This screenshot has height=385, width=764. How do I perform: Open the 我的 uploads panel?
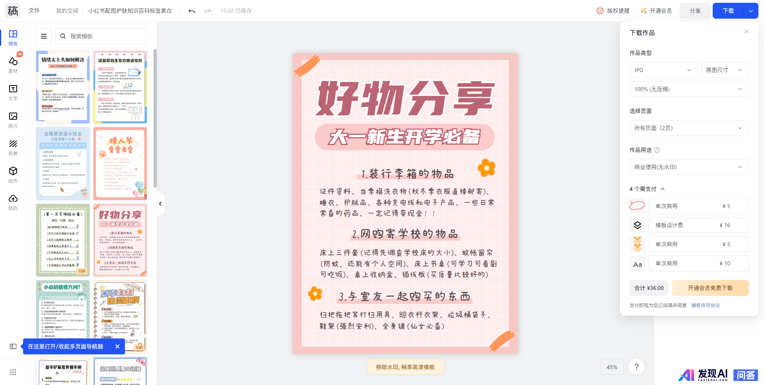[13, 202]
